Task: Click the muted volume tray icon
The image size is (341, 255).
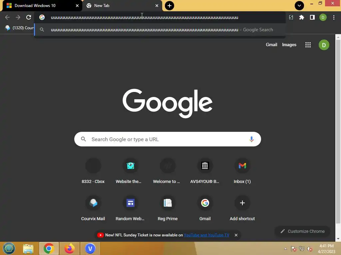Action: coord(310,249)
